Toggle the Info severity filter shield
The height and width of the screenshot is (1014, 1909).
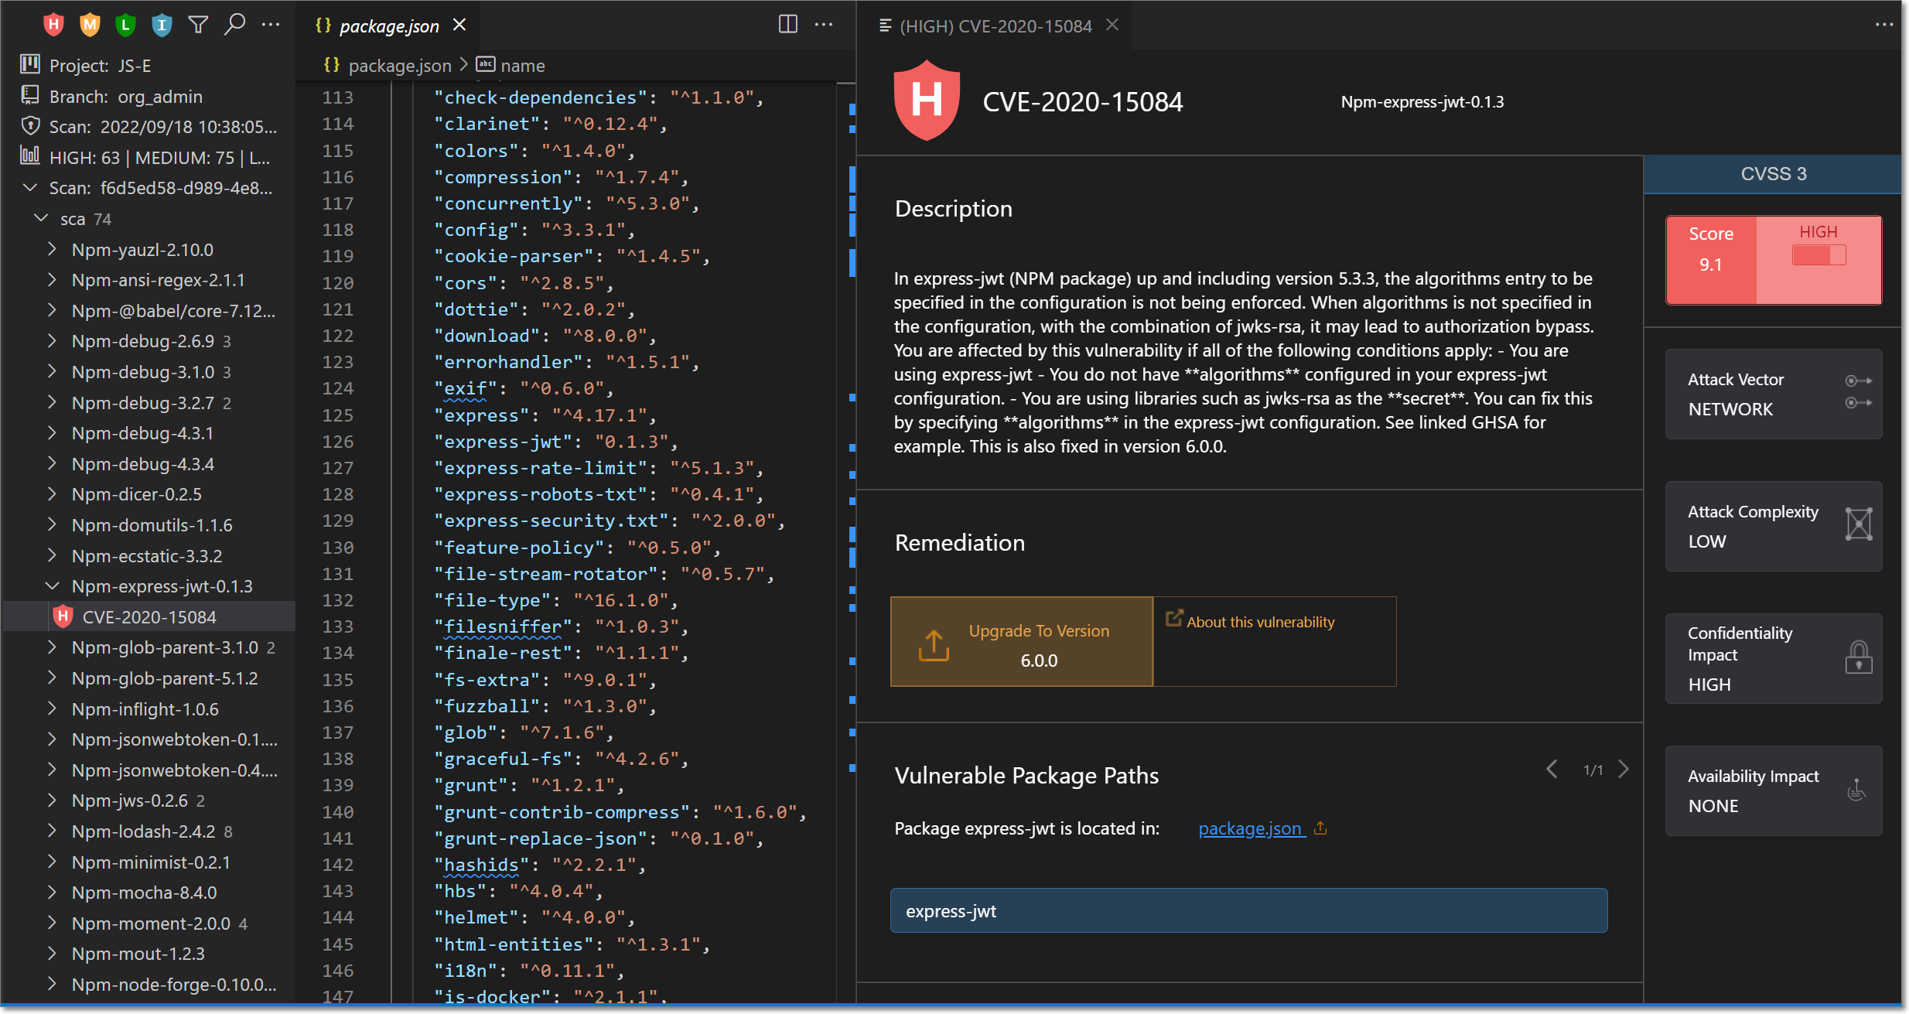(x=162, y=25)
